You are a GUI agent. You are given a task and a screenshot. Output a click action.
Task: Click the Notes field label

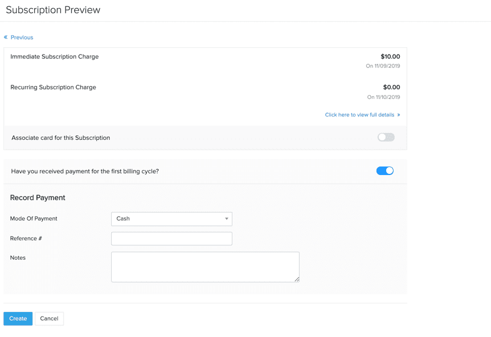18,257
